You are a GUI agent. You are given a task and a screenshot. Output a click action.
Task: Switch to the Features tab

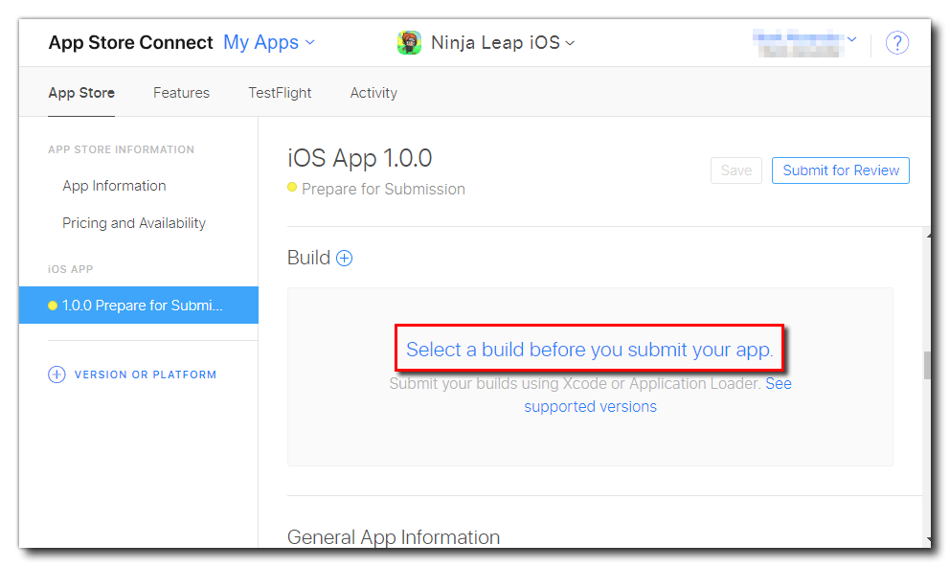pos(181,93)
